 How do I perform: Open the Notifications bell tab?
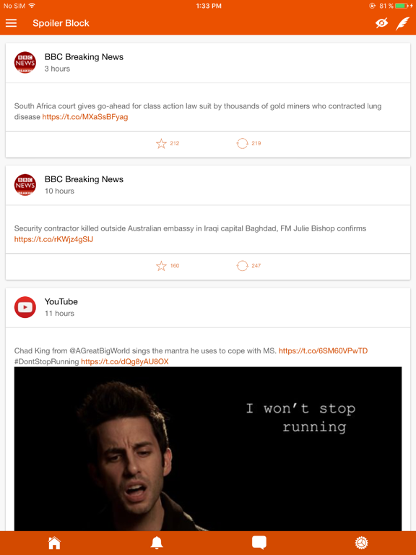[x=157, y=543]
